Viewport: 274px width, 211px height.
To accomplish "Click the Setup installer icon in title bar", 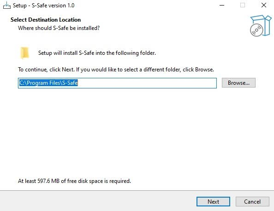I will pos(7,5).
